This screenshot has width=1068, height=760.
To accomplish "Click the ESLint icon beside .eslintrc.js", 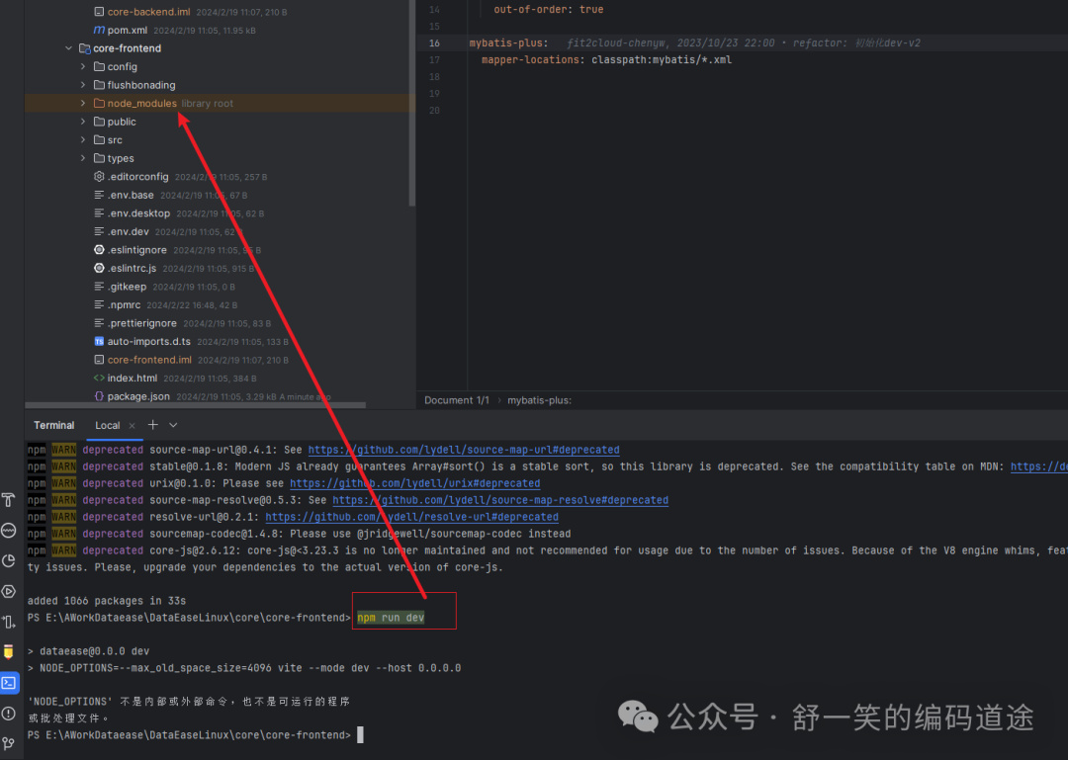I will point(99,268).
